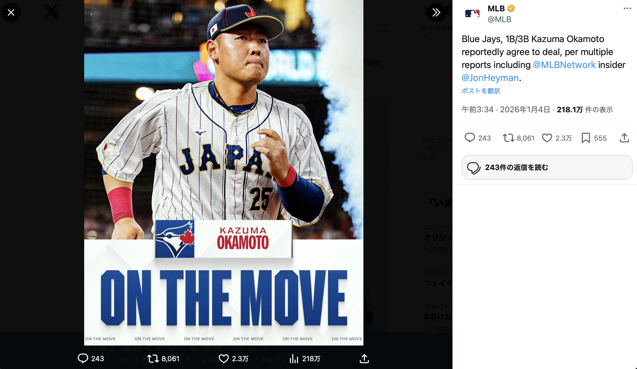
Task: Share the post from the side panel
Action: click(x=624, y=138)
